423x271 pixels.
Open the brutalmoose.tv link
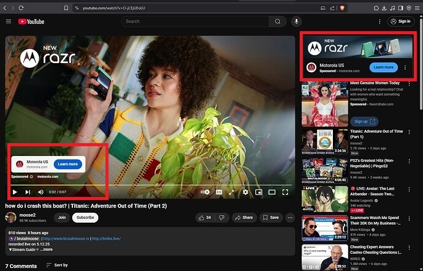[x=66, y=239]
